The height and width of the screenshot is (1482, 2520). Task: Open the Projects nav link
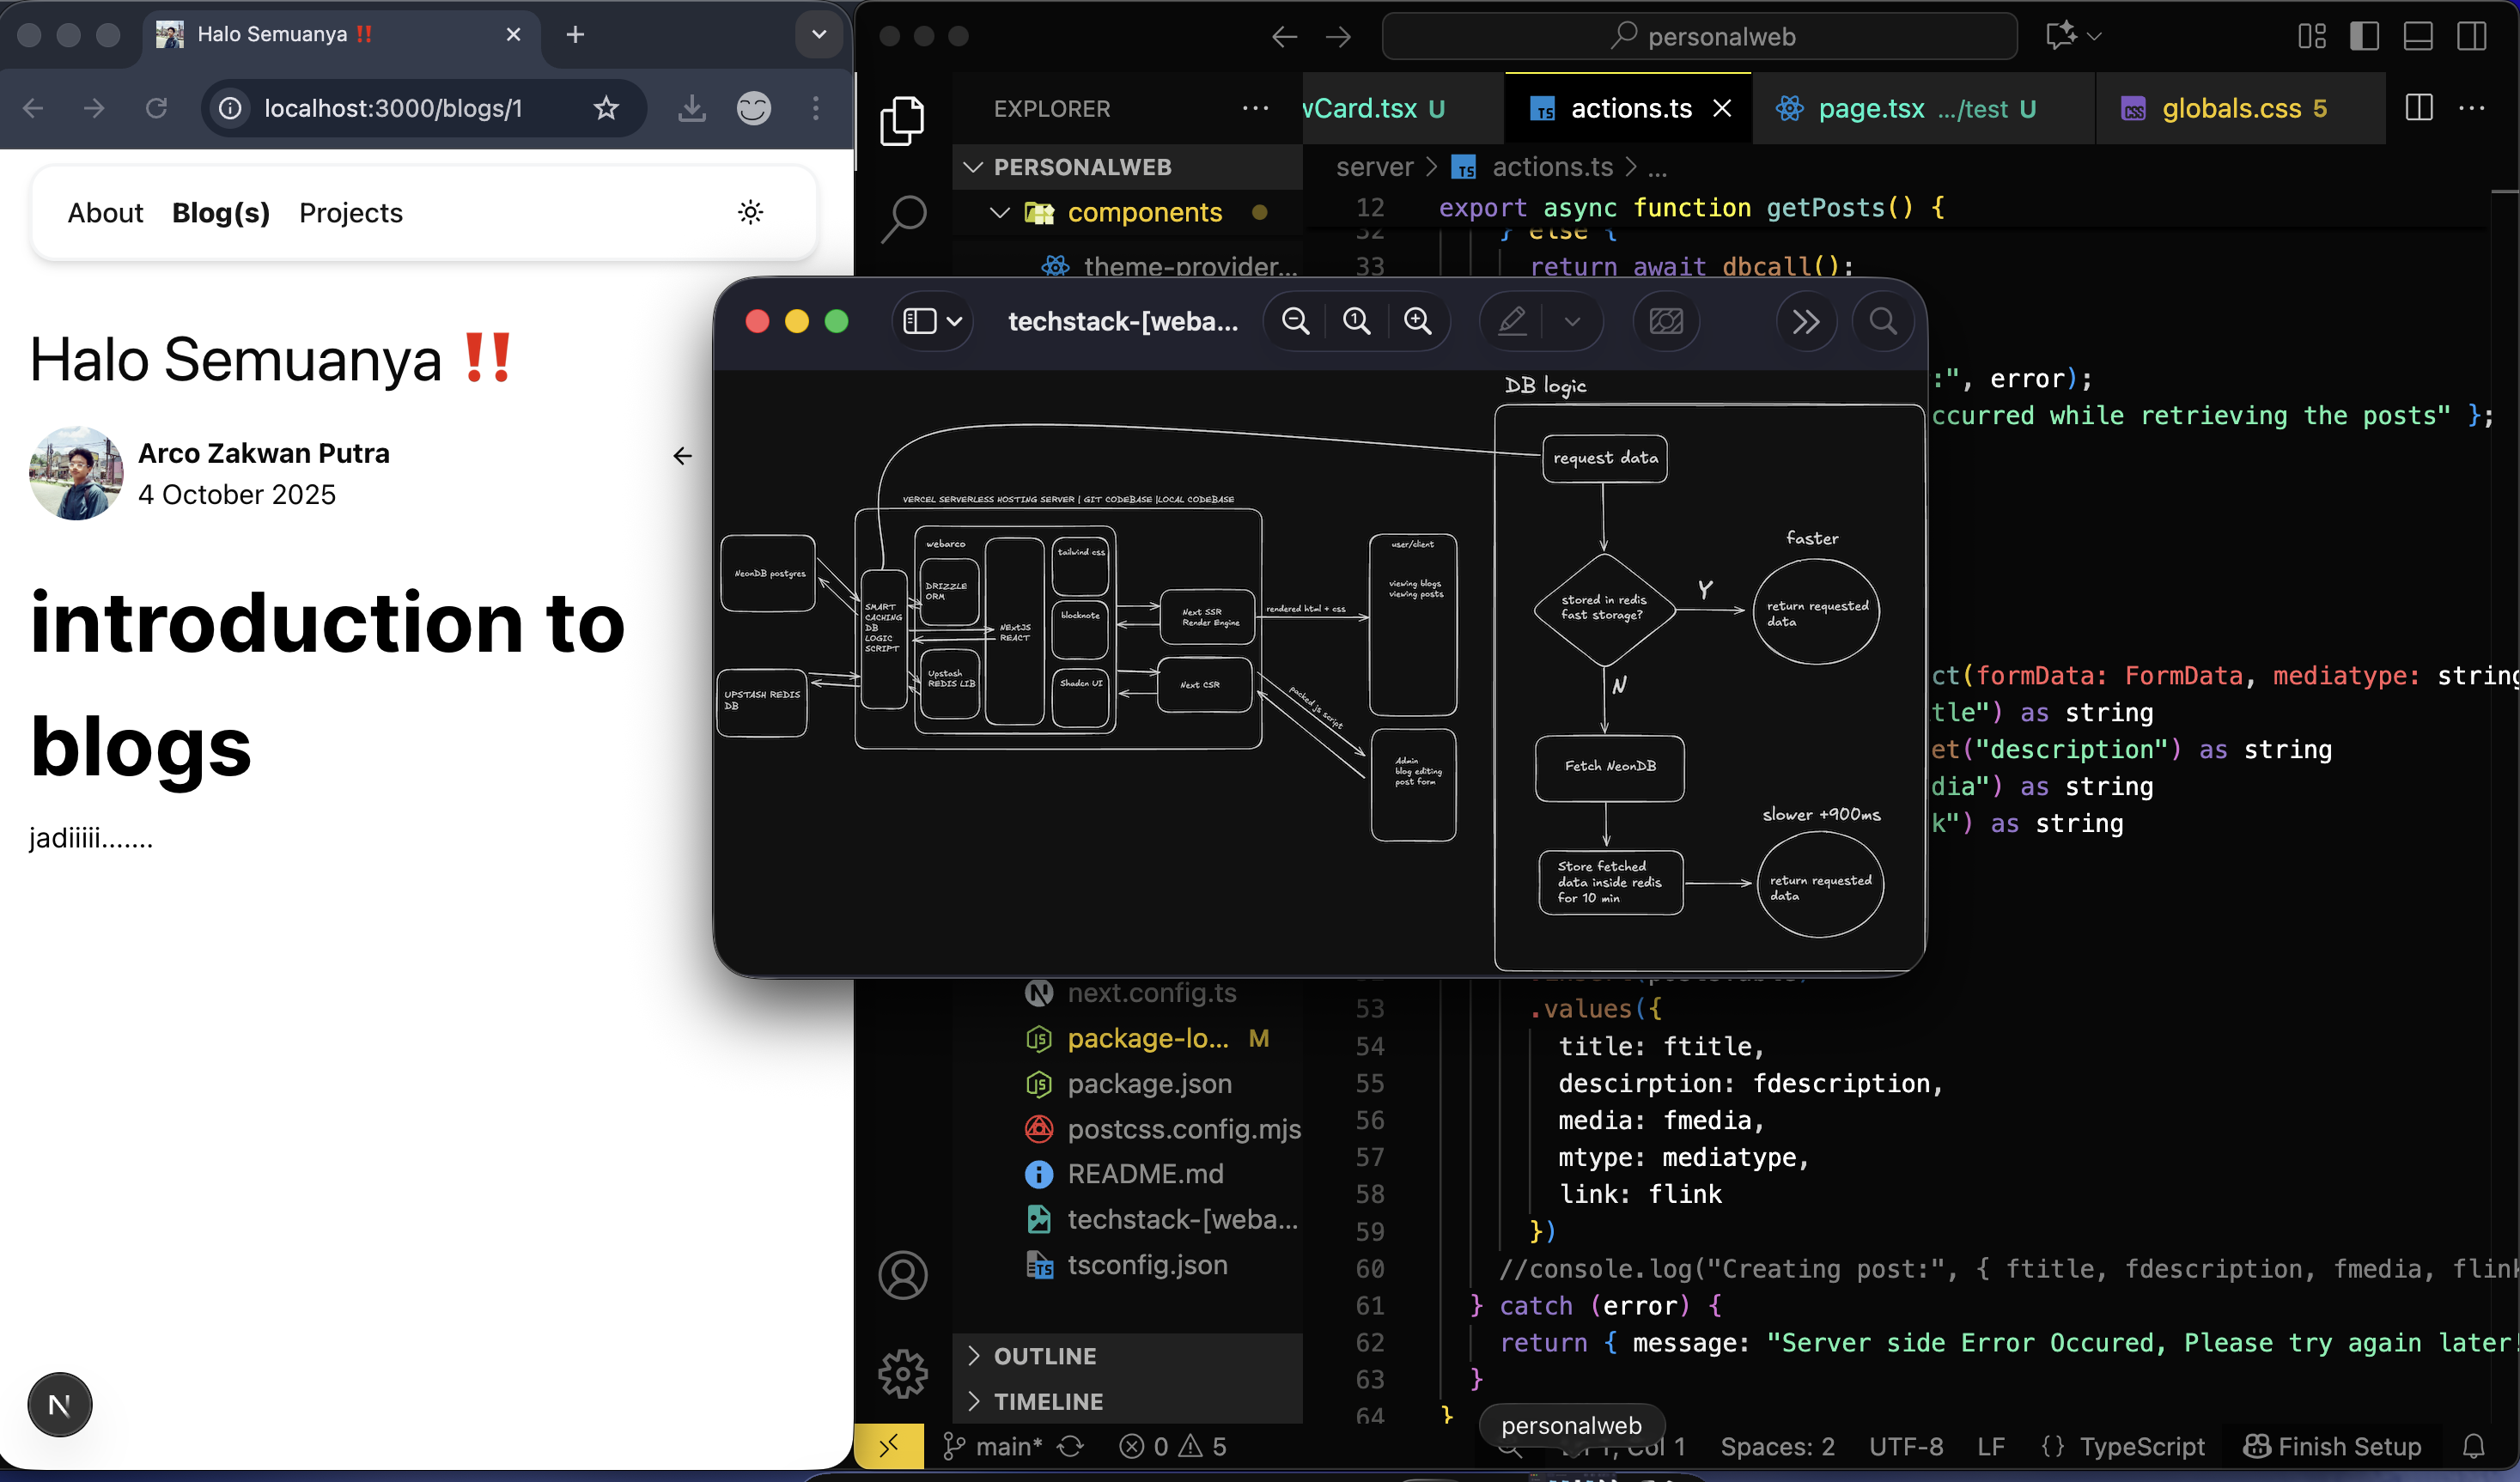pyautogui.click(x=350, y=212)
